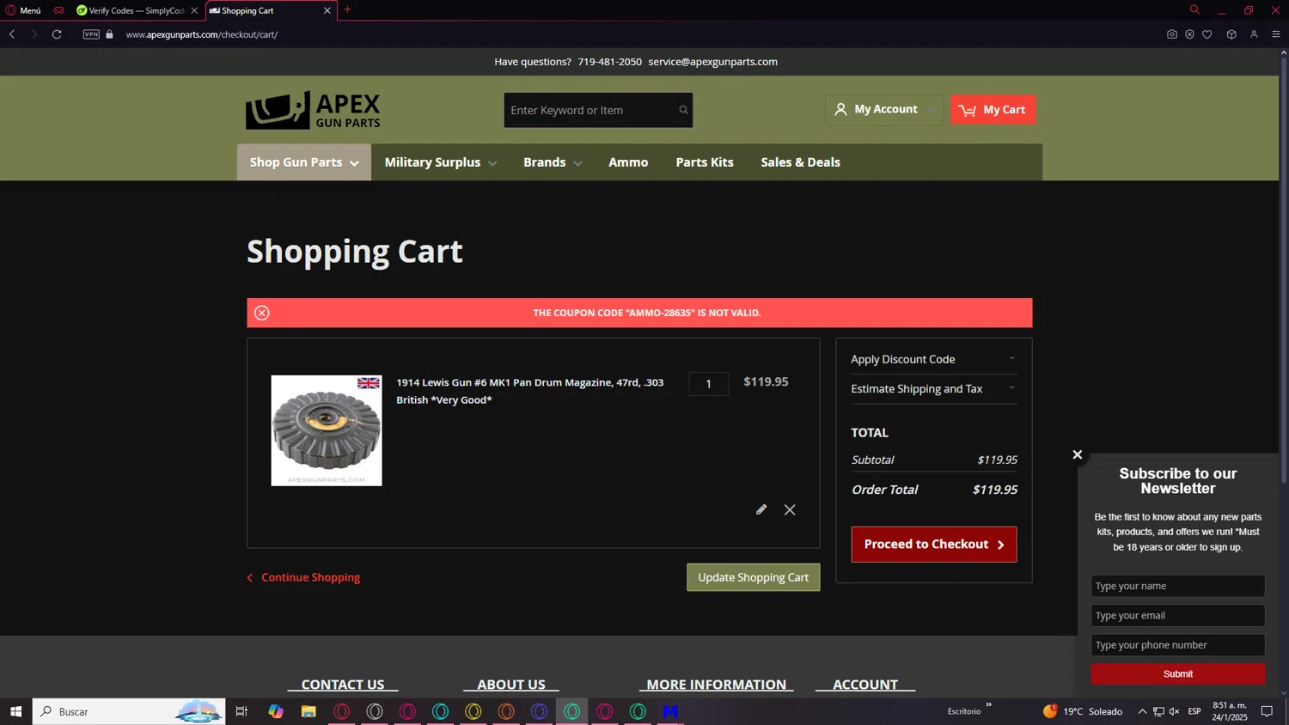Image resolution: width=1289 pixels, height=725 pixels.
Task: Open a new browser tab with the plus button
Action: 347,10
